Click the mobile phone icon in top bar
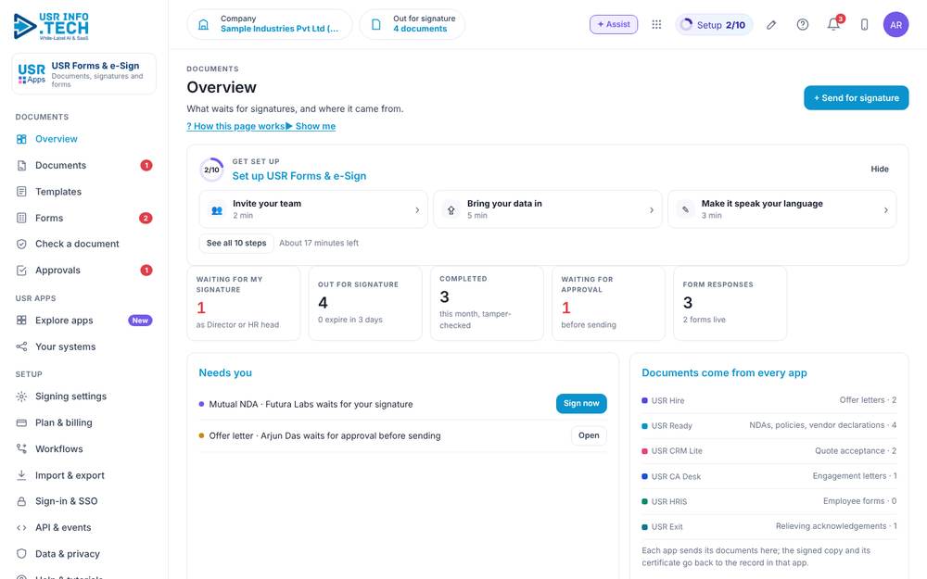 click(864, 25)
